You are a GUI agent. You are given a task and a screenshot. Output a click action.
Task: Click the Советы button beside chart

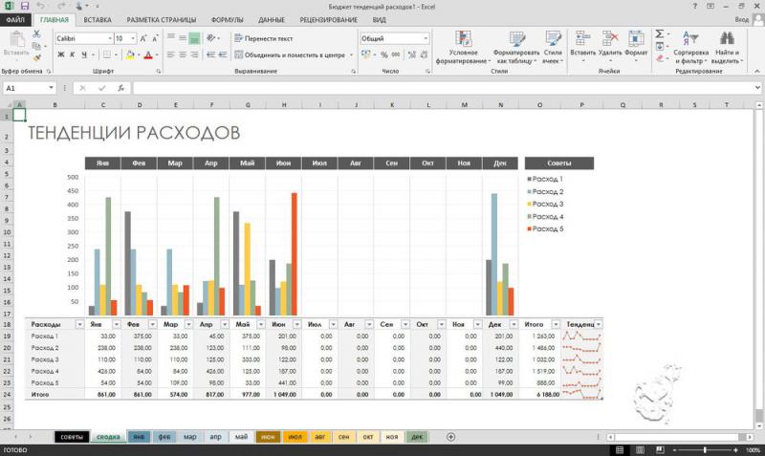coord(558,163)
